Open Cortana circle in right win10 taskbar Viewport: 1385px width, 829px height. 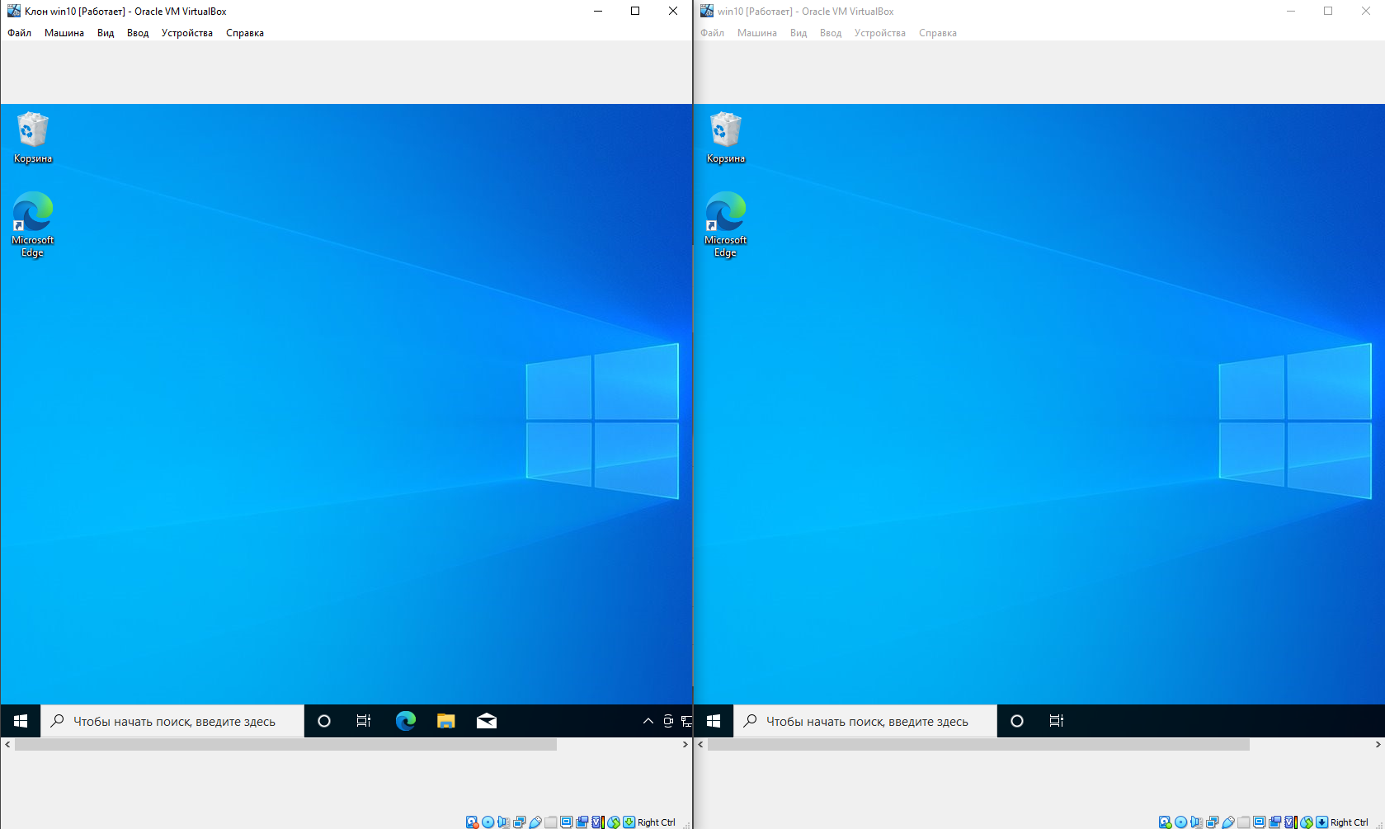[x=1017, y=721]
